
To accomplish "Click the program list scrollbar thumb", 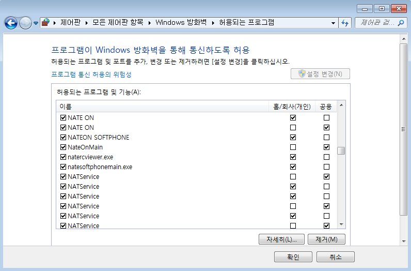I will click(341, 150).
